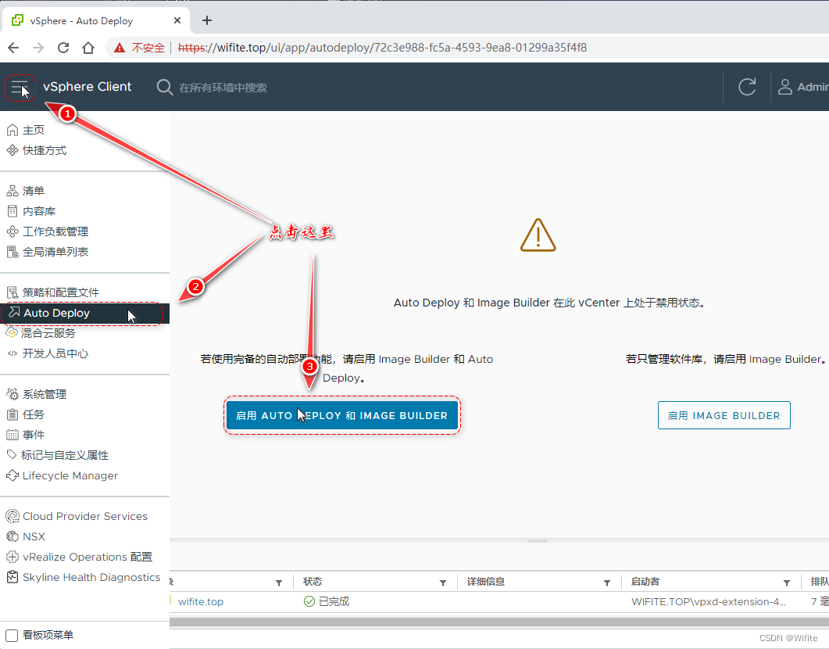Click the 状态 column header
Screen dimensions: 829x649
(313, 582)
